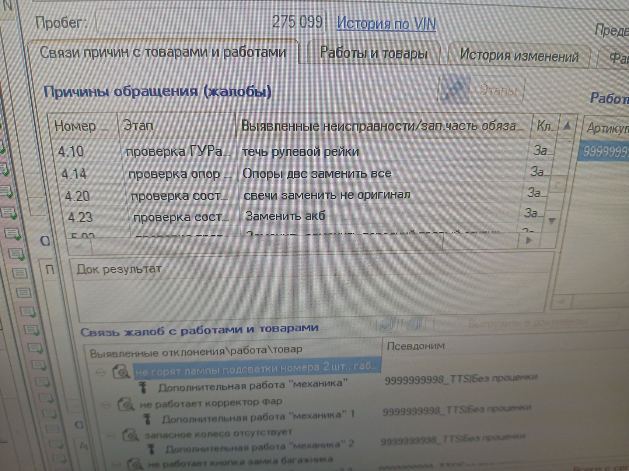Screen dimensions: 629x471
Task: Select the запасное колесо отсутствует row
Action: tap(218, 433)
